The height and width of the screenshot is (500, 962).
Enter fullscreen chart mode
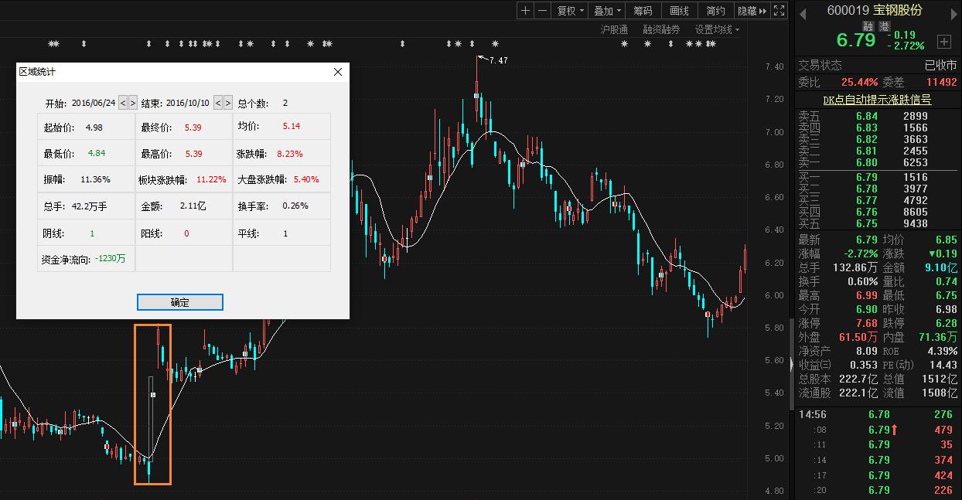pos(779,11)
